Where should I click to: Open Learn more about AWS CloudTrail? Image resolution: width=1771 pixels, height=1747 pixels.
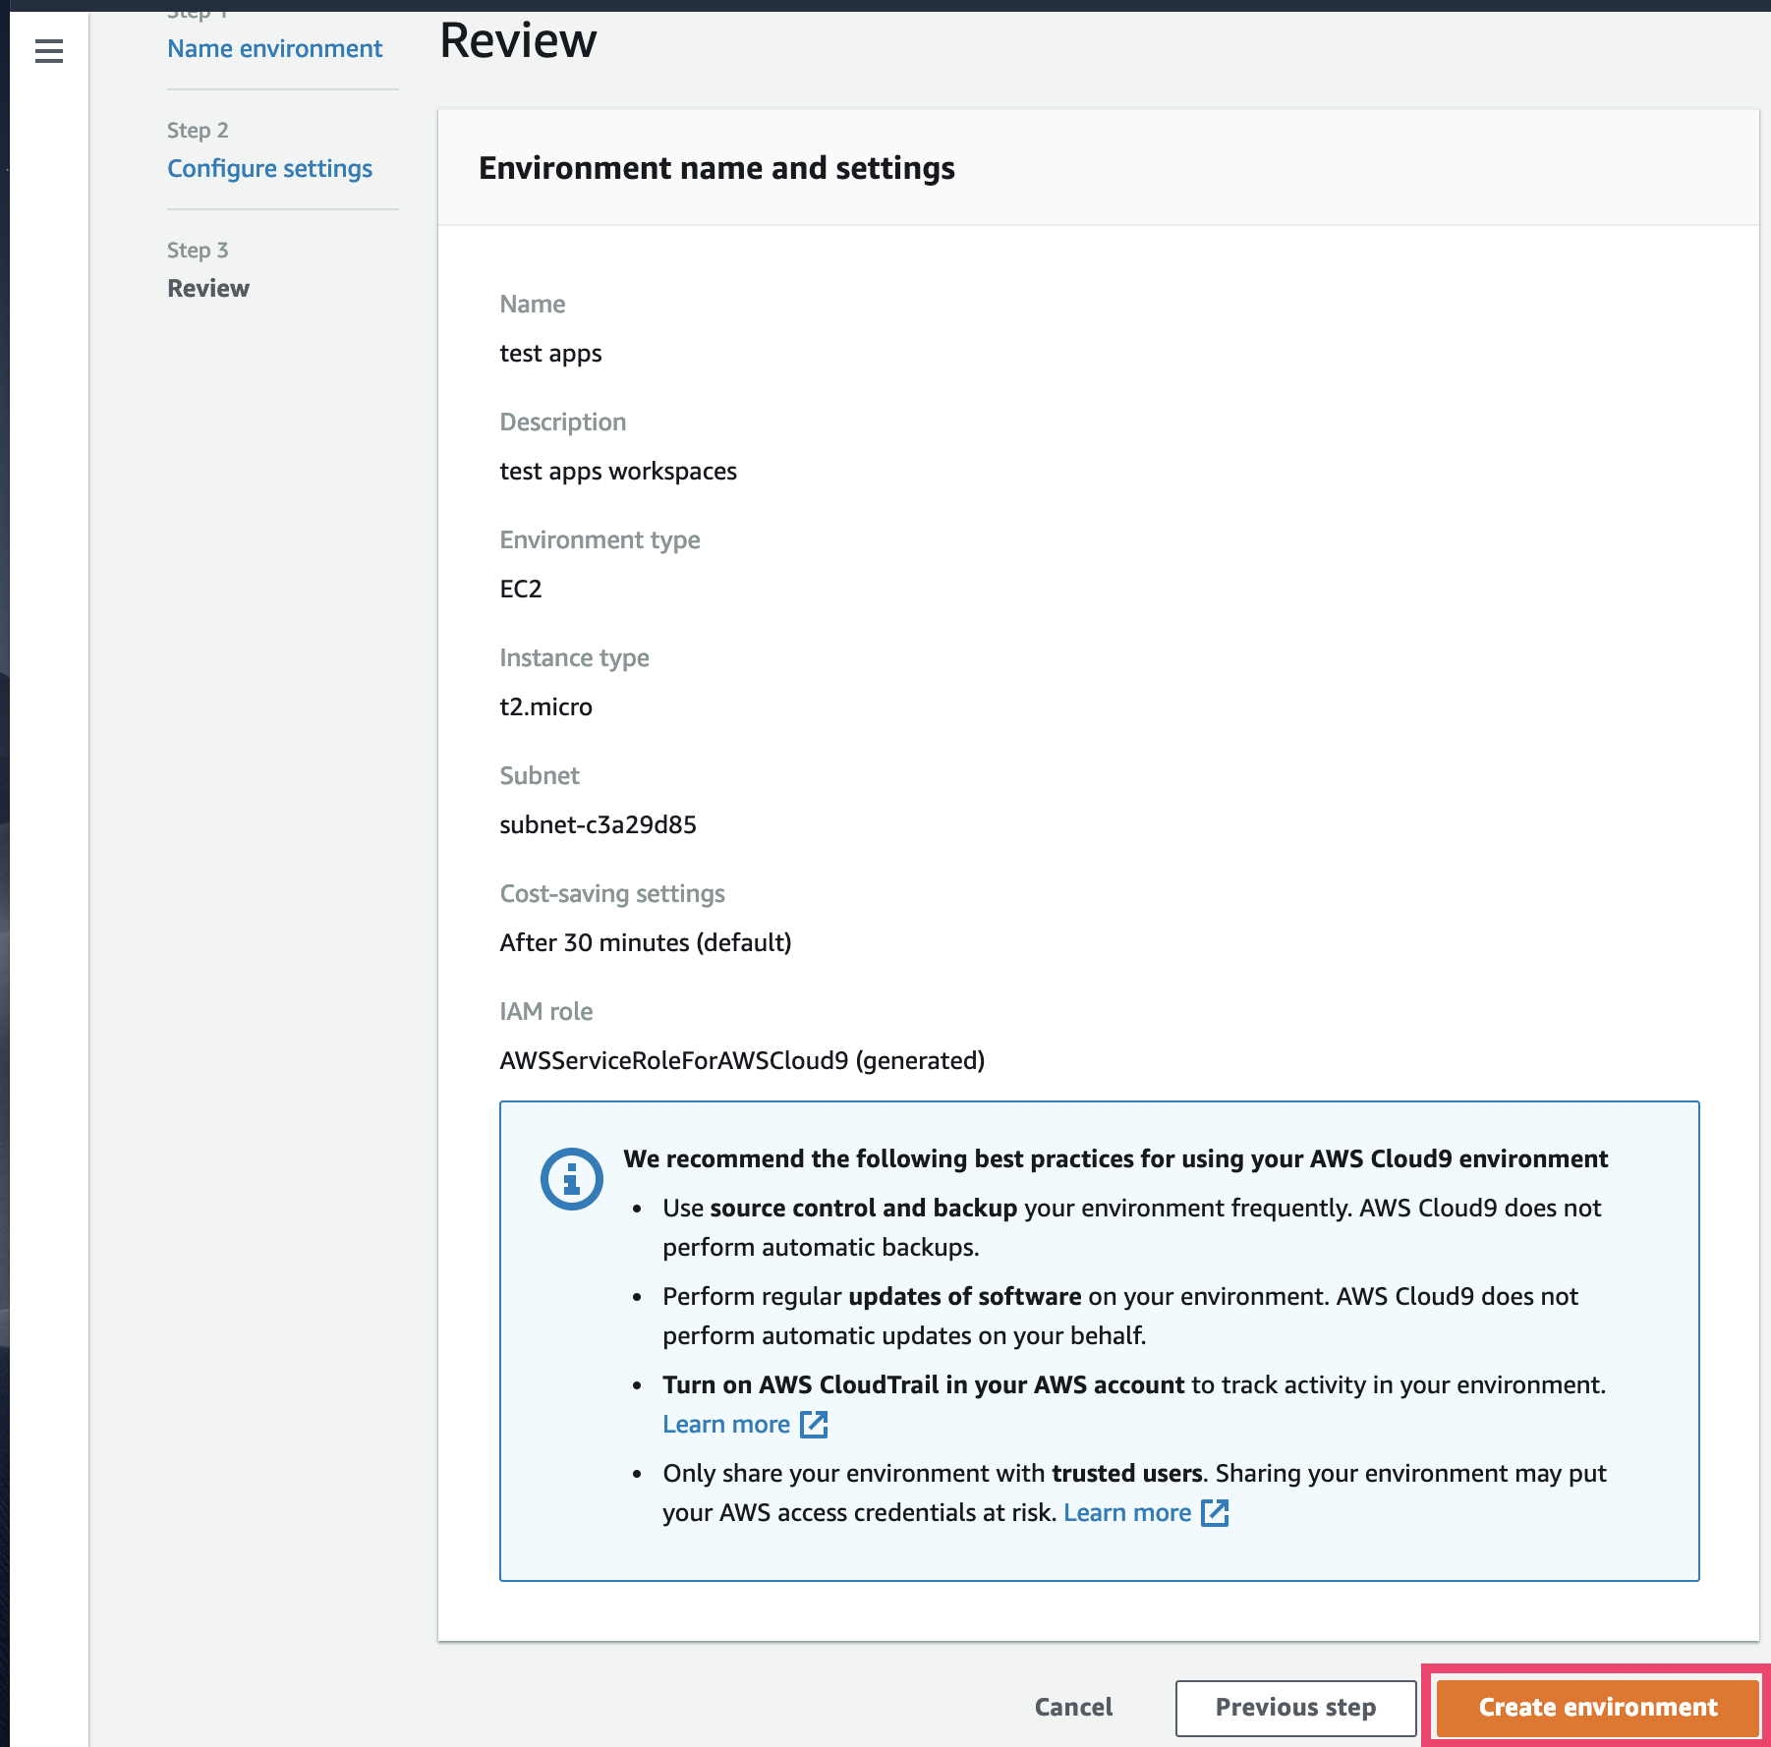[727, 1424]
